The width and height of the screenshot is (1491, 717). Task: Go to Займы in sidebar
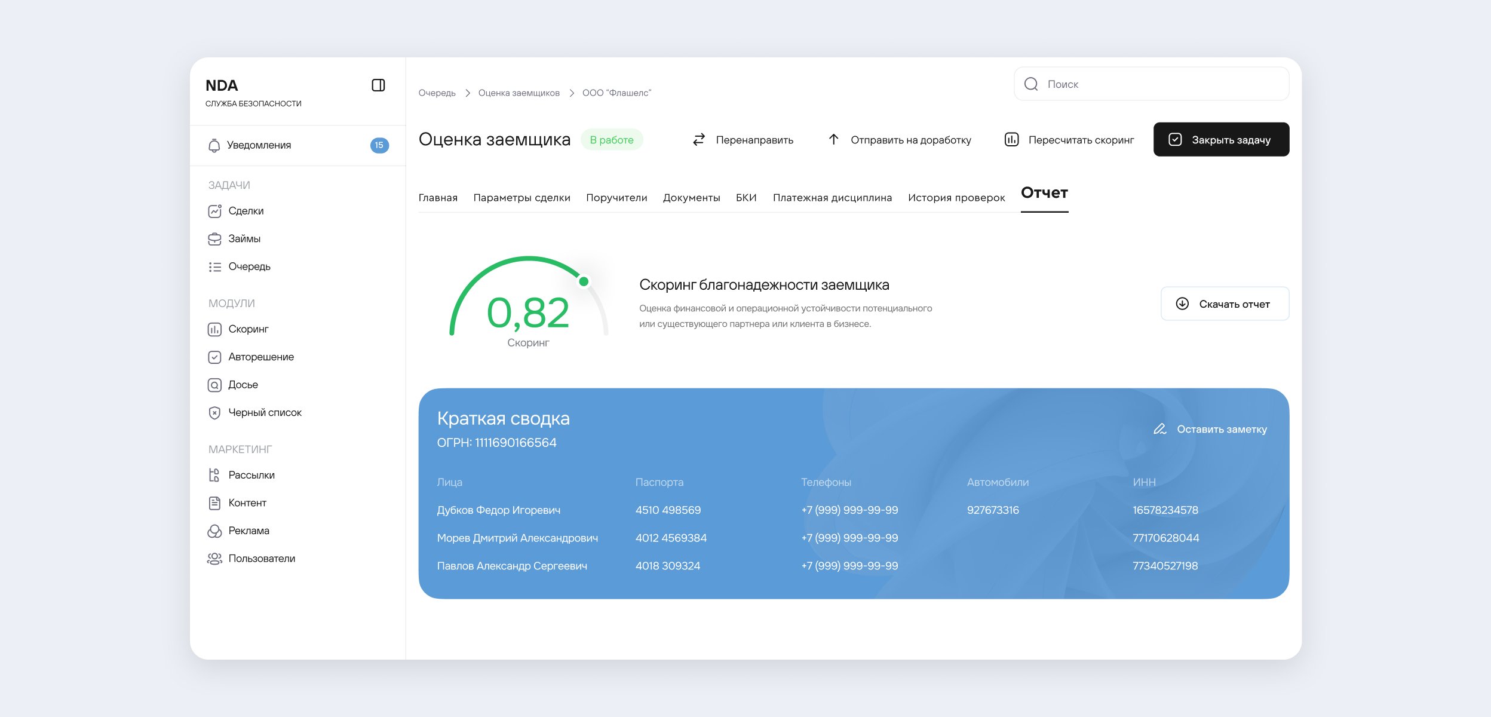coord(244,239)
